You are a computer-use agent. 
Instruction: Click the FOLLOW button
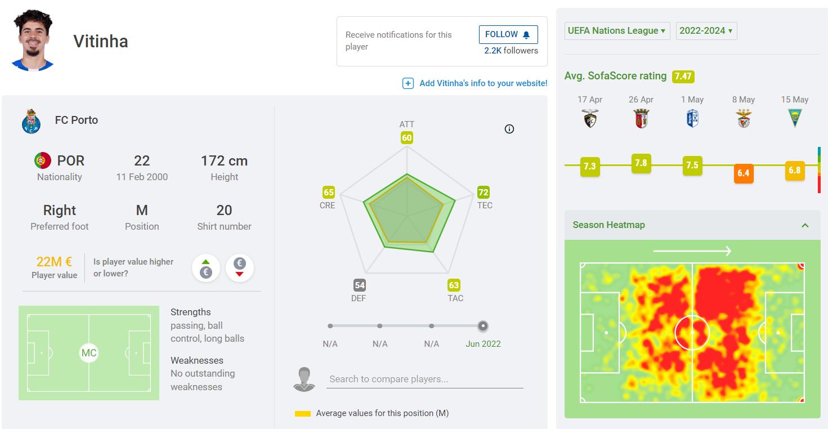pyautogui.click(x=508, y=34)
